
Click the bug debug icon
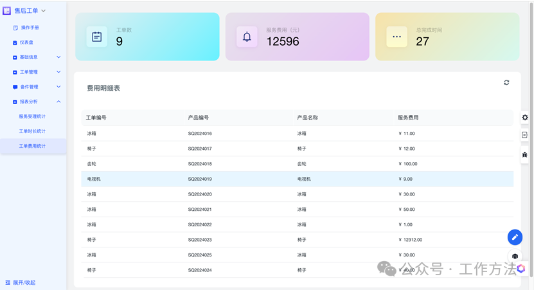525,155
